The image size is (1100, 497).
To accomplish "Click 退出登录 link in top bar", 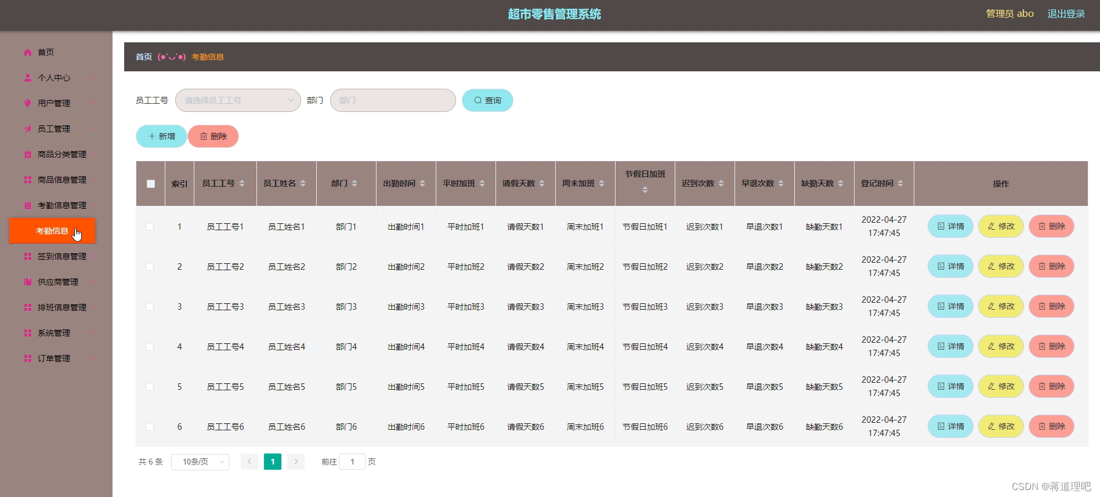I will pyautogui.click(x=1066, y=14).
